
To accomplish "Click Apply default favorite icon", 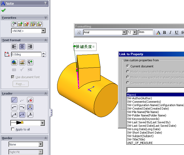I will (14, 24).
